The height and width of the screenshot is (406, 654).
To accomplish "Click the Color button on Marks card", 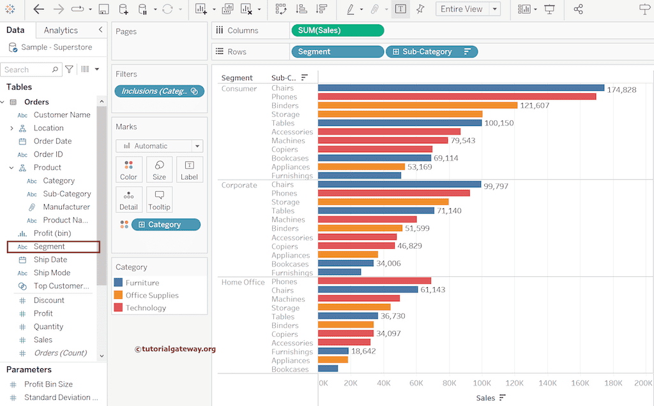I will pos(128,170).
